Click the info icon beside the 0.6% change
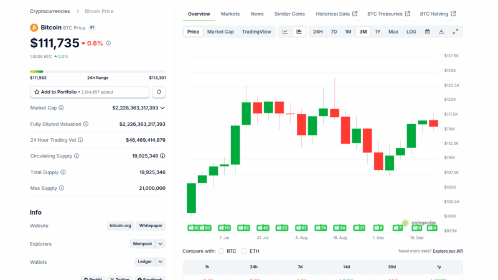 click(108, 43)
